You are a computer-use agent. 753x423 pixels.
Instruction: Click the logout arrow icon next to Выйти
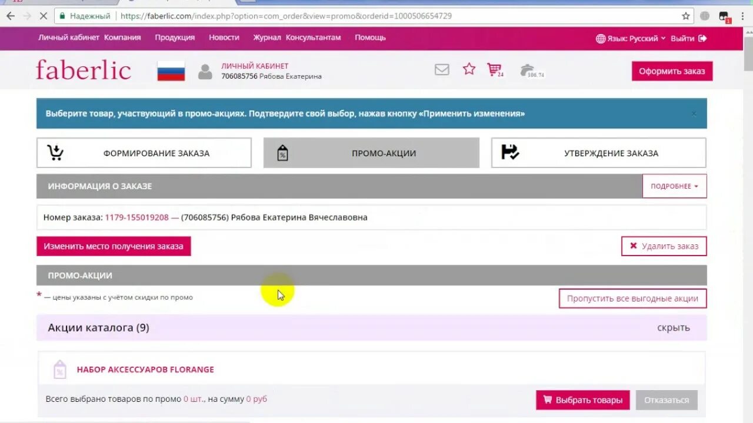702,38
